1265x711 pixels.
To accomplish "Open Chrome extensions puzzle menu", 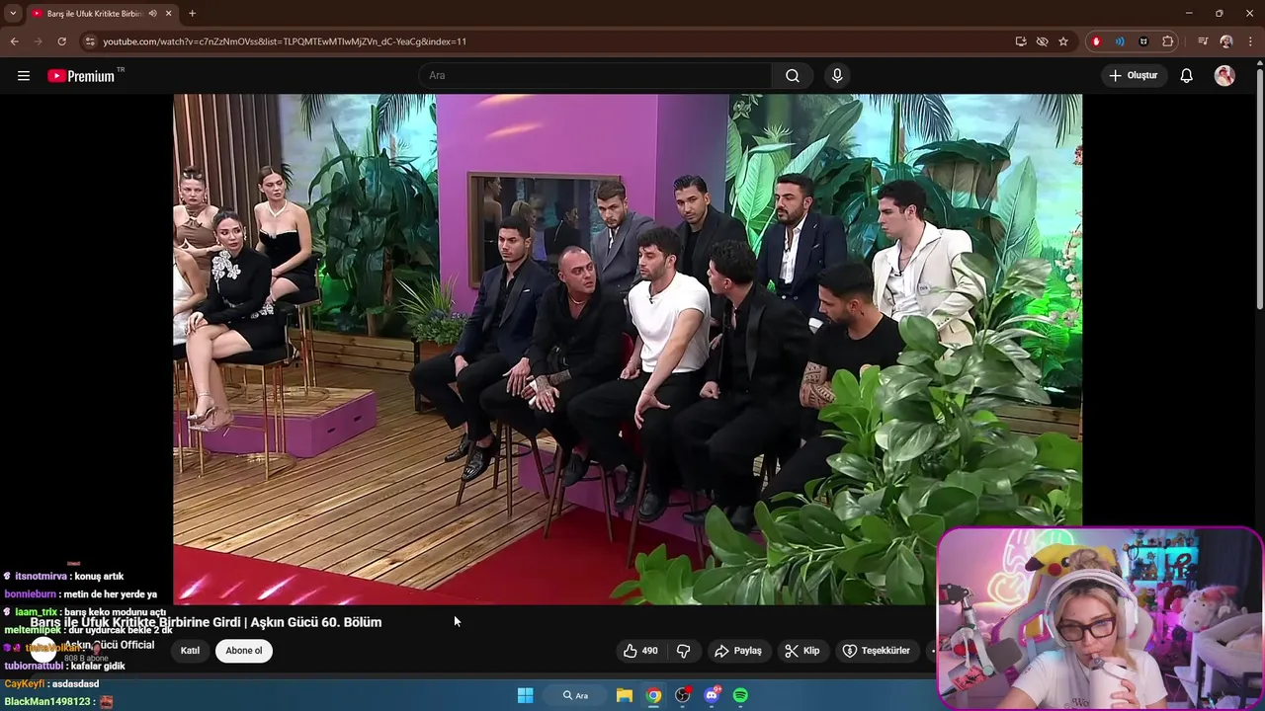I will click(1168, 41).
